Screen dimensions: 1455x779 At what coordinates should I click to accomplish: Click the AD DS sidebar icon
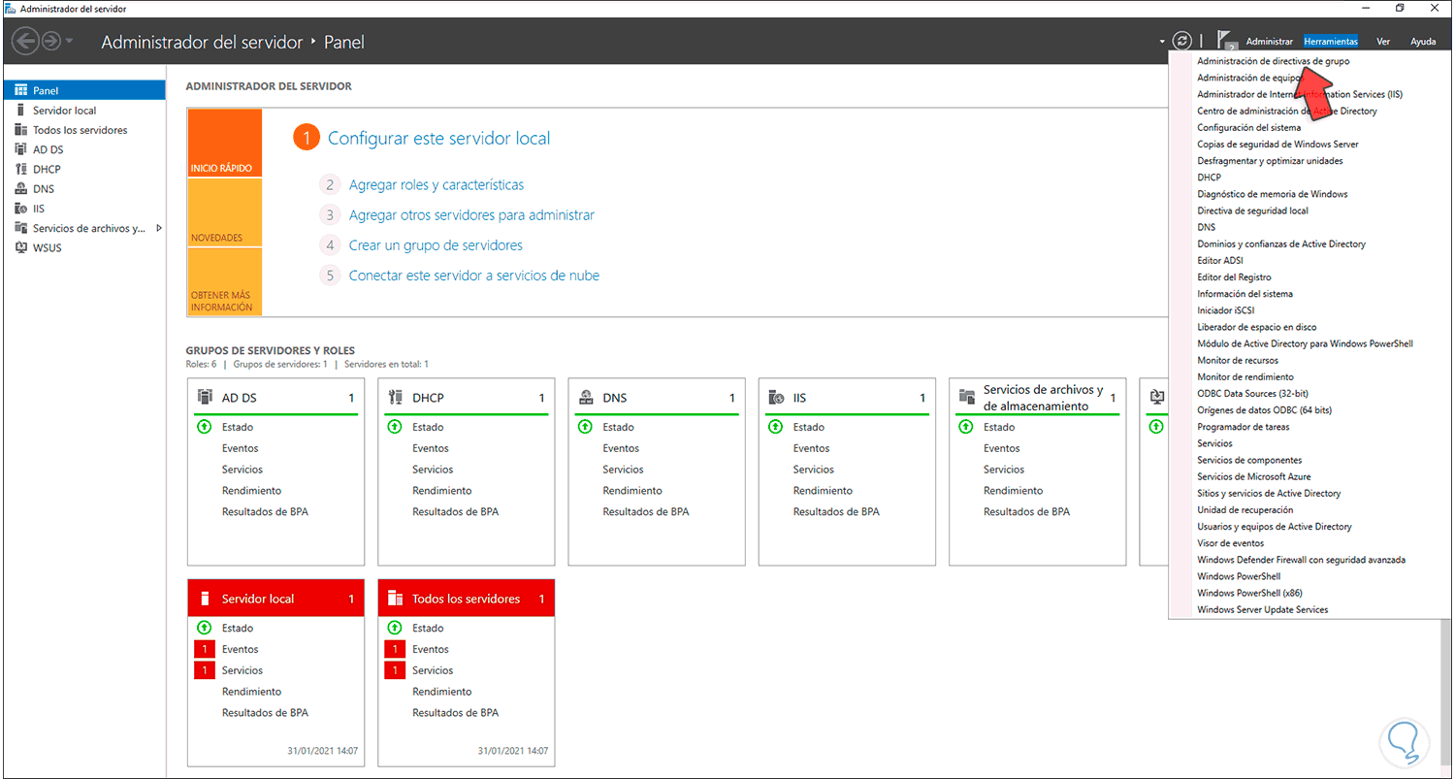(x=21, y=149)
